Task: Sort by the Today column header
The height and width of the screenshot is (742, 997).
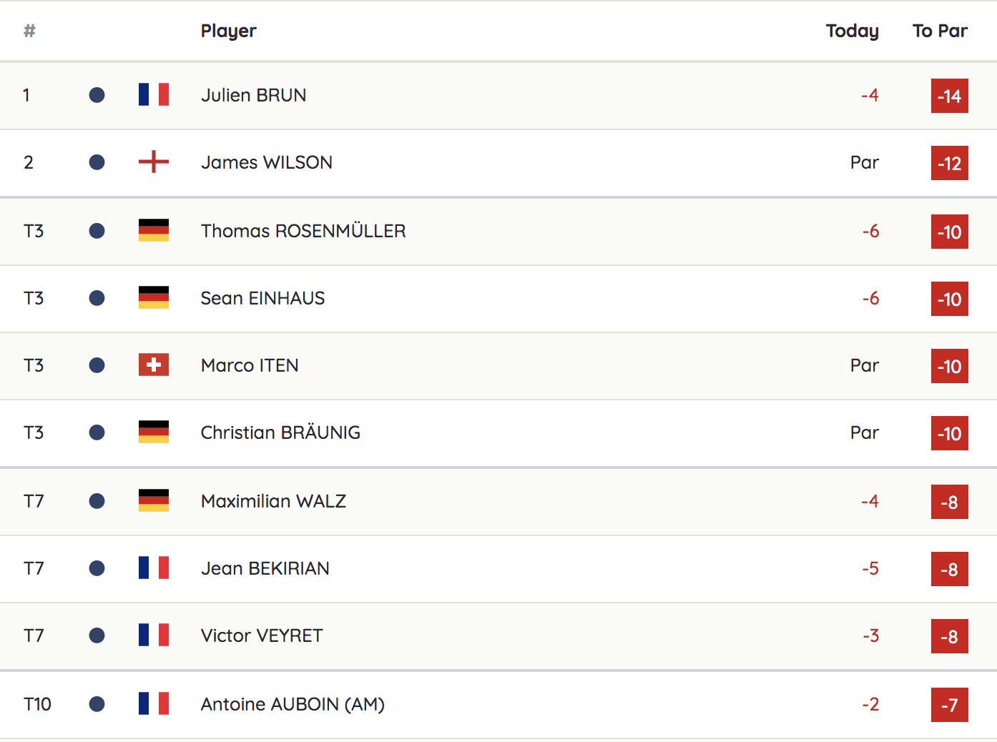Action: [x=853, y=31]
